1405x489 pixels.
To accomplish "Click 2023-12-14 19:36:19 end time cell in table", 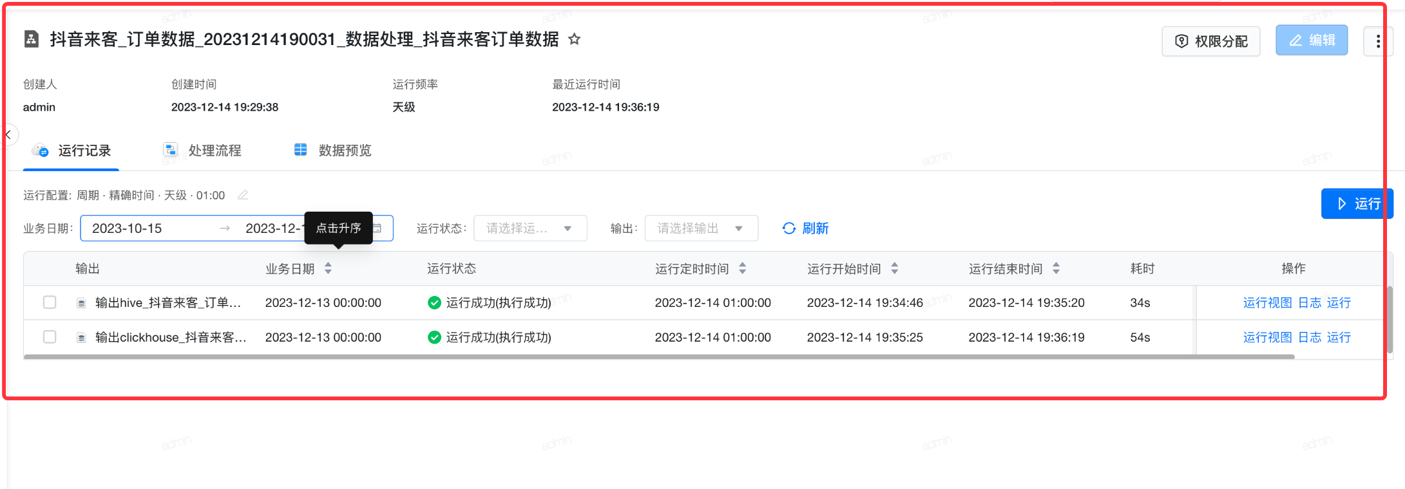I will click(x=1026, y=337).
